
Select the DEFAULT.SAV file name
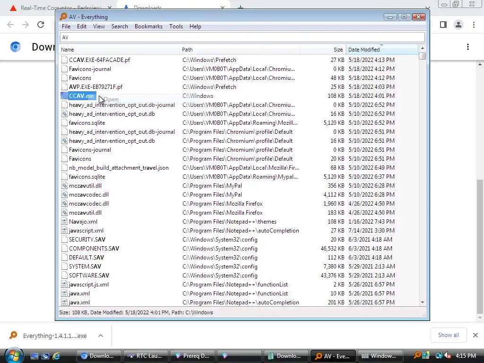click(x=86, y=258)
